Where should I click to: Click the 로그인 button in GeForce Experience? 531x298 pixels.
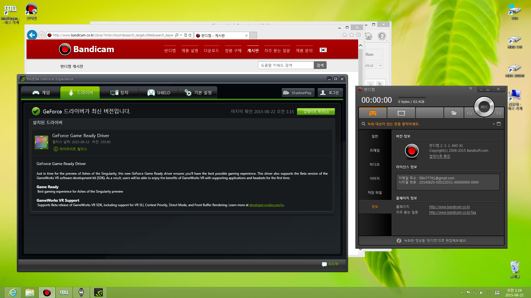(330, 93)
